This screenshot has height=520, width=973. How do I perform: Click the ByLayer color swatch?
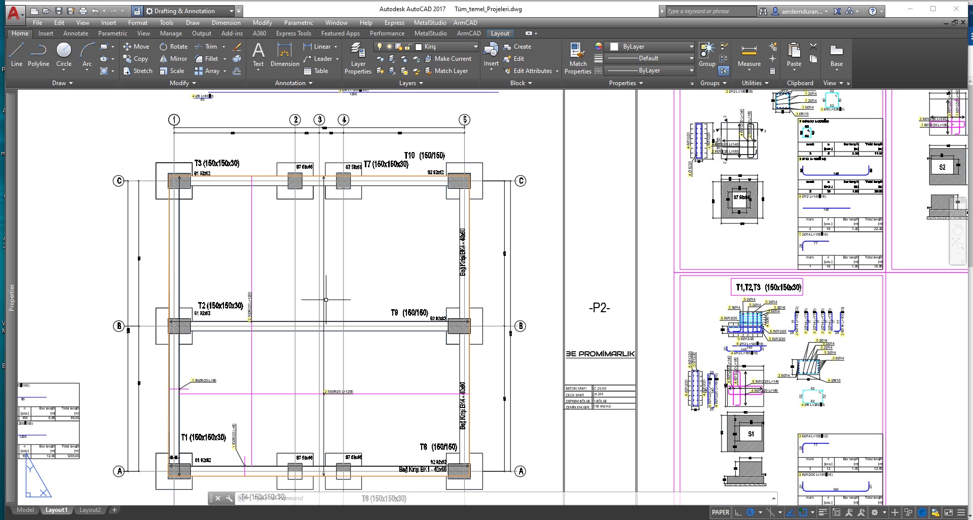pyautogui.click(x=615, y=47)
